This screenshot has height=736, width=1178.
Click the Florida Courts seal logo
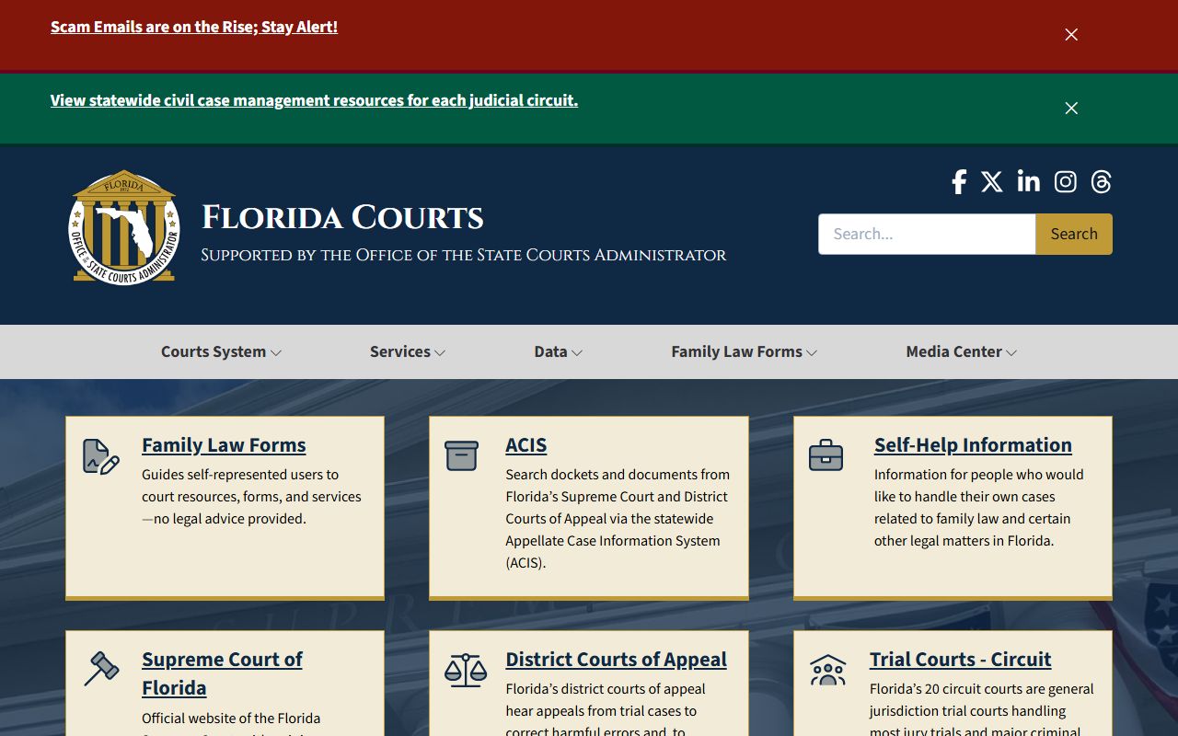pyautogui.click(x=124, y=227)
